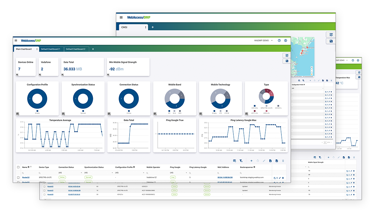
Task: Click the Name column search field
Action: click(29, 173)
